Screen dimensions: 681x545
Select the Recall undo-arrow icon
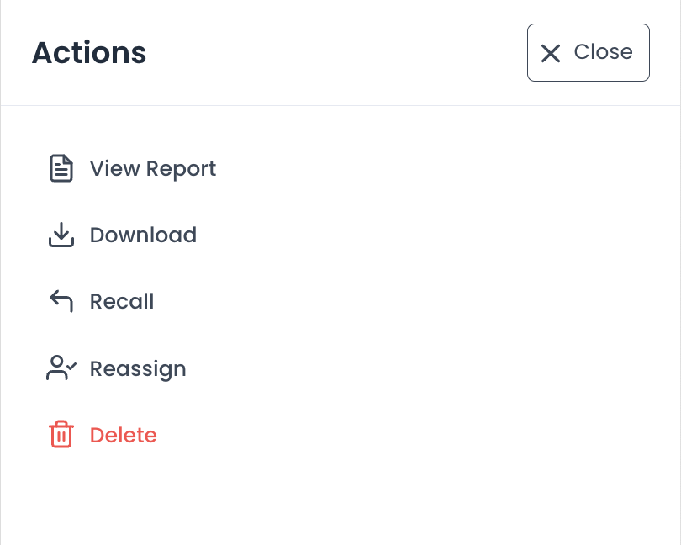click(x=61, y=301)
